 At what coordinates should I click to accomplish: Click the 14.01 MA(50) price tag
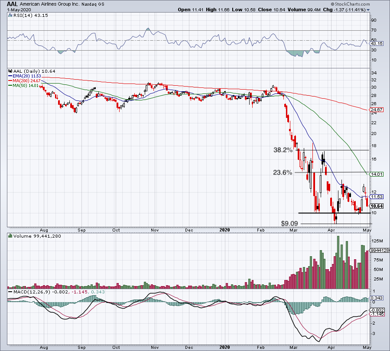(x=375, y=174)
